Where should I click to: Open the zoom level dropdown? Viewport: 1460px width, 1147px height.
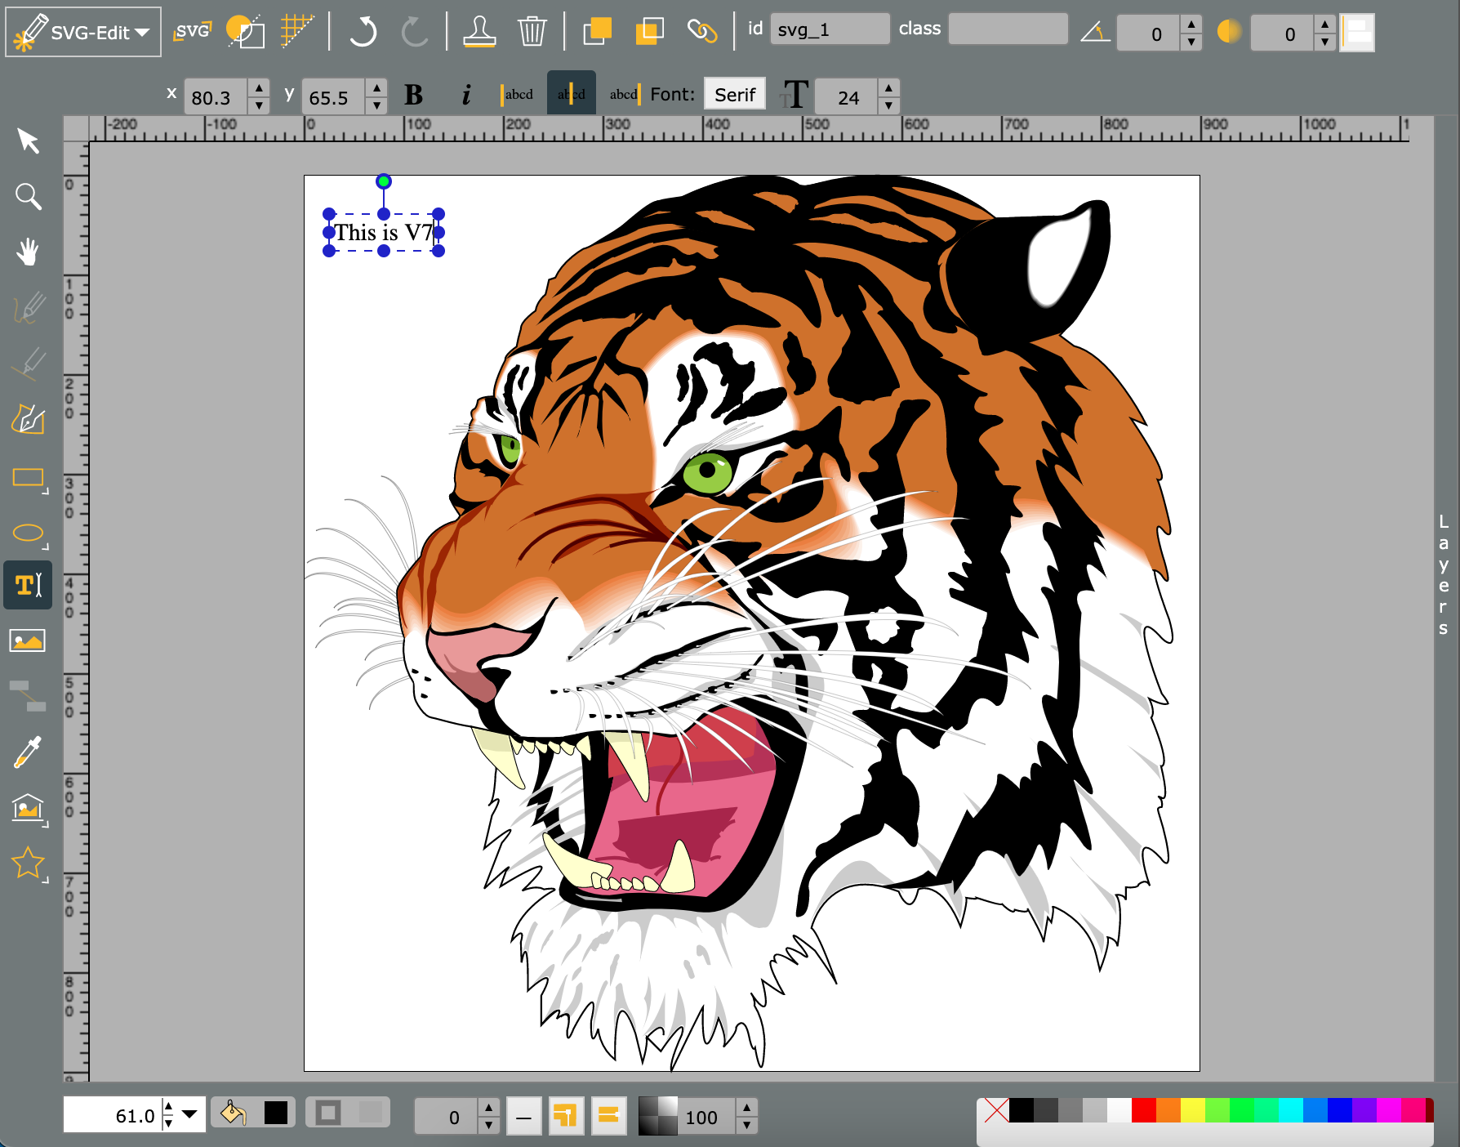(x=190, y=1115)
